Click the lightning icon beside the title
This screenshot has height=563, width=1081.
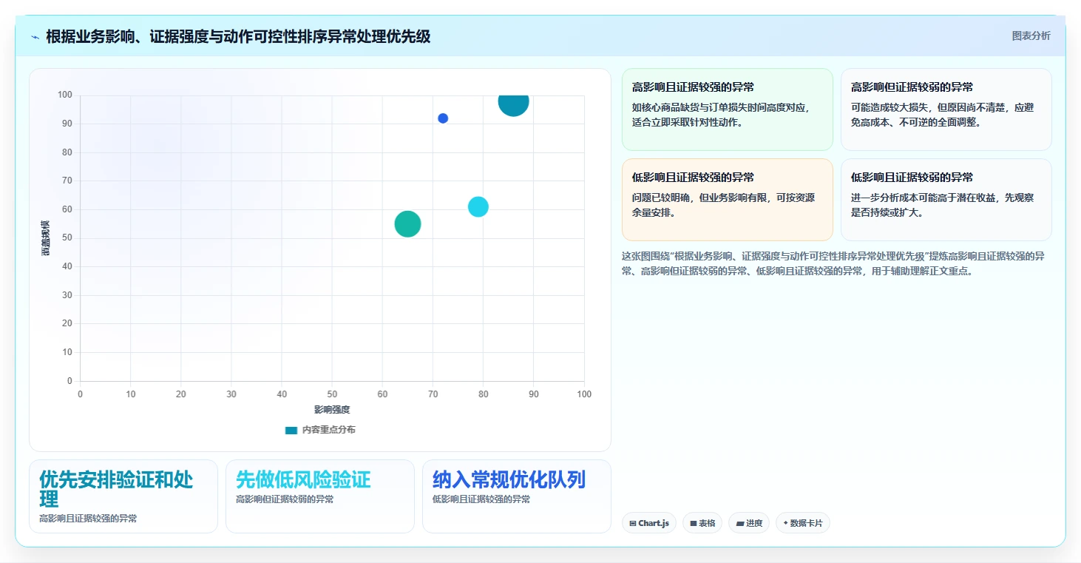tap(35, 37)
